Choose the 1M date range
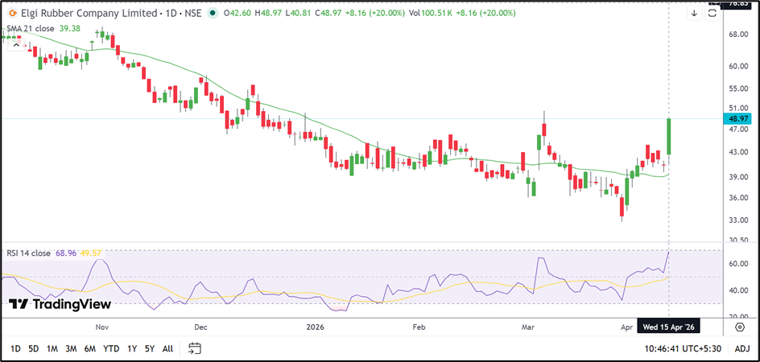Screen dimensions: 760x362 point(52,348)
